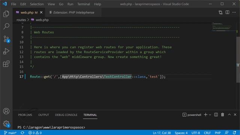
Task: Open the Run and Debug view
Action: point(6,51)
